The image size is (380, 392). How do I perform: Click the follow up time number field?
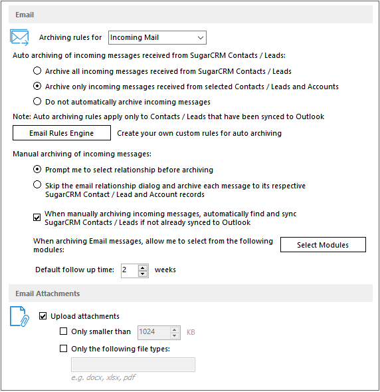tap(130, 271)
